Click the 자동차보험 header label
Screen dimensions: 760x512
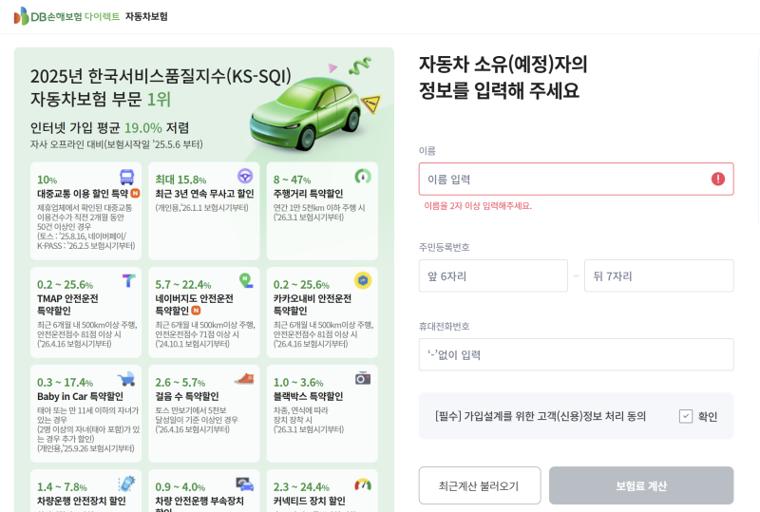pyautogui.click(x=146, y=16)
